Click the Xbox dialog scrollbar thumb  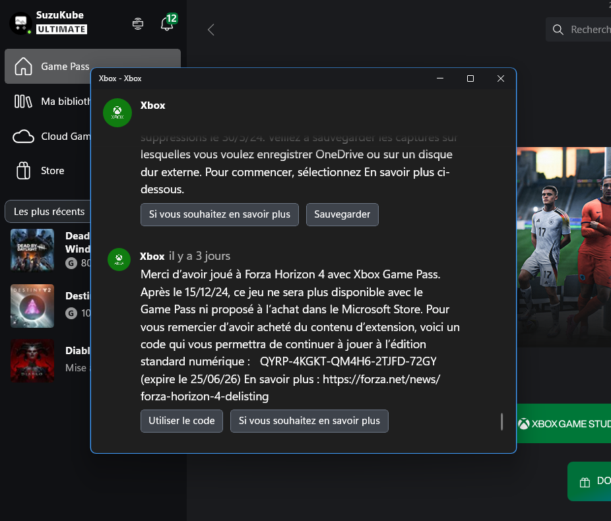(x=502, y=421)
